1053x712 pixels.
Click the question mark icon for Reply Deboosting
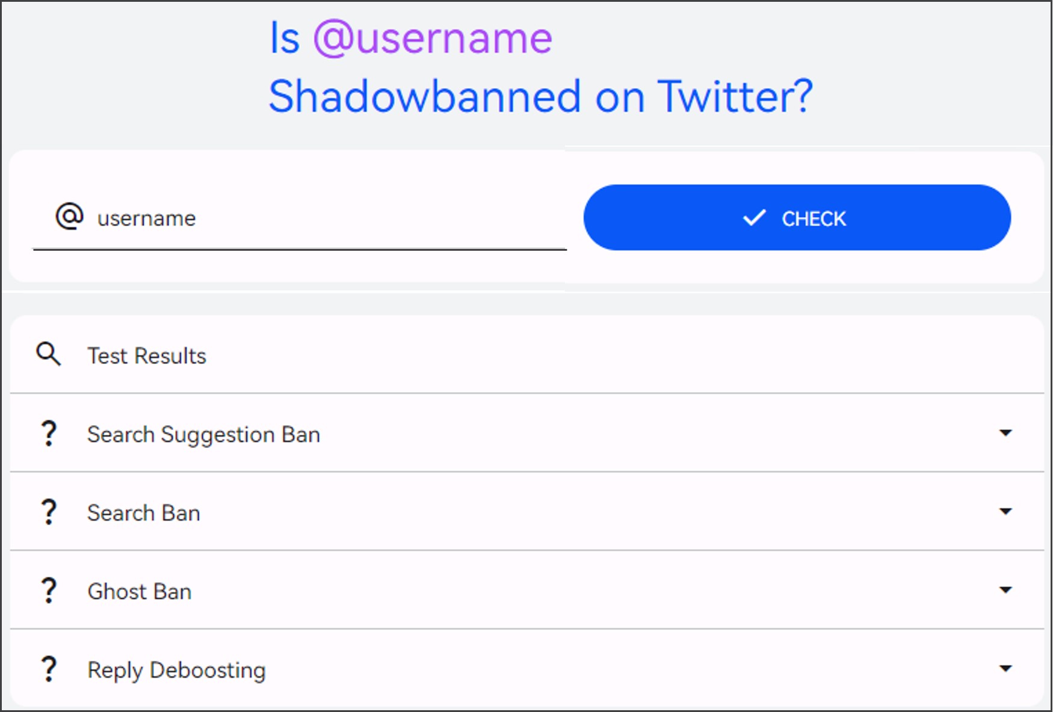click(x=48, y=669)
